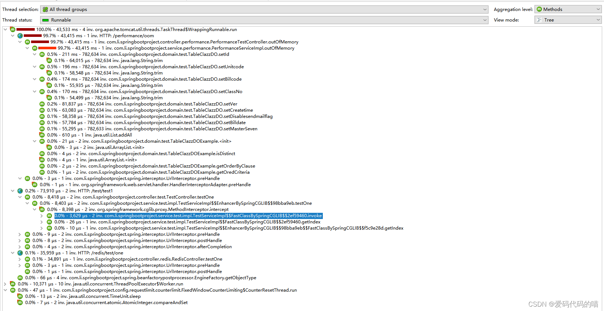The image size is (604, 311).
Task: Click the globe icon of /redis/test/one
Action: tap(20, 253)
